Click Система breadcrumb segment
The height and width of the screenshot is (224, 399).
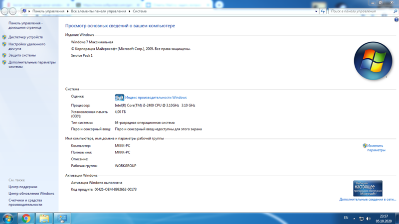coord(140,11)
